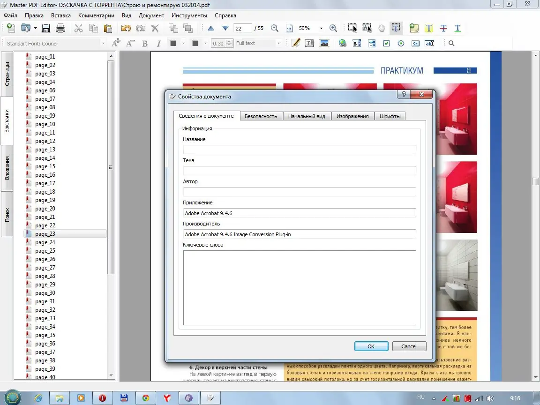540x405 pixels.
Task: Select the Pencil drawing tool
Action: tap(296, 43)
